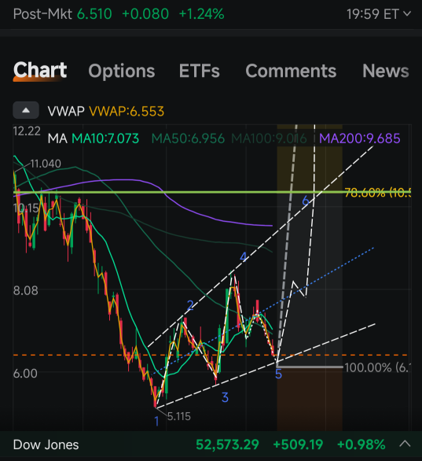Tap the +0.080 post-market change value
The height and width of the screenshot is (461, 422).
click(x=145, y=14)
